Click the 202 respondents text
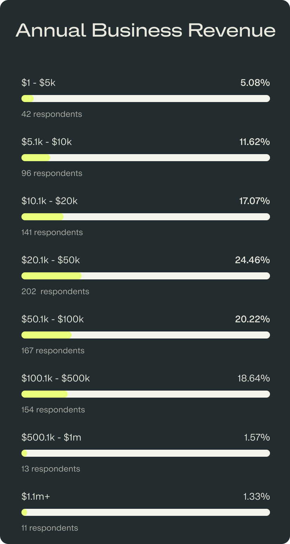Screen dimensions: 290x544 (x=55, y=291)
